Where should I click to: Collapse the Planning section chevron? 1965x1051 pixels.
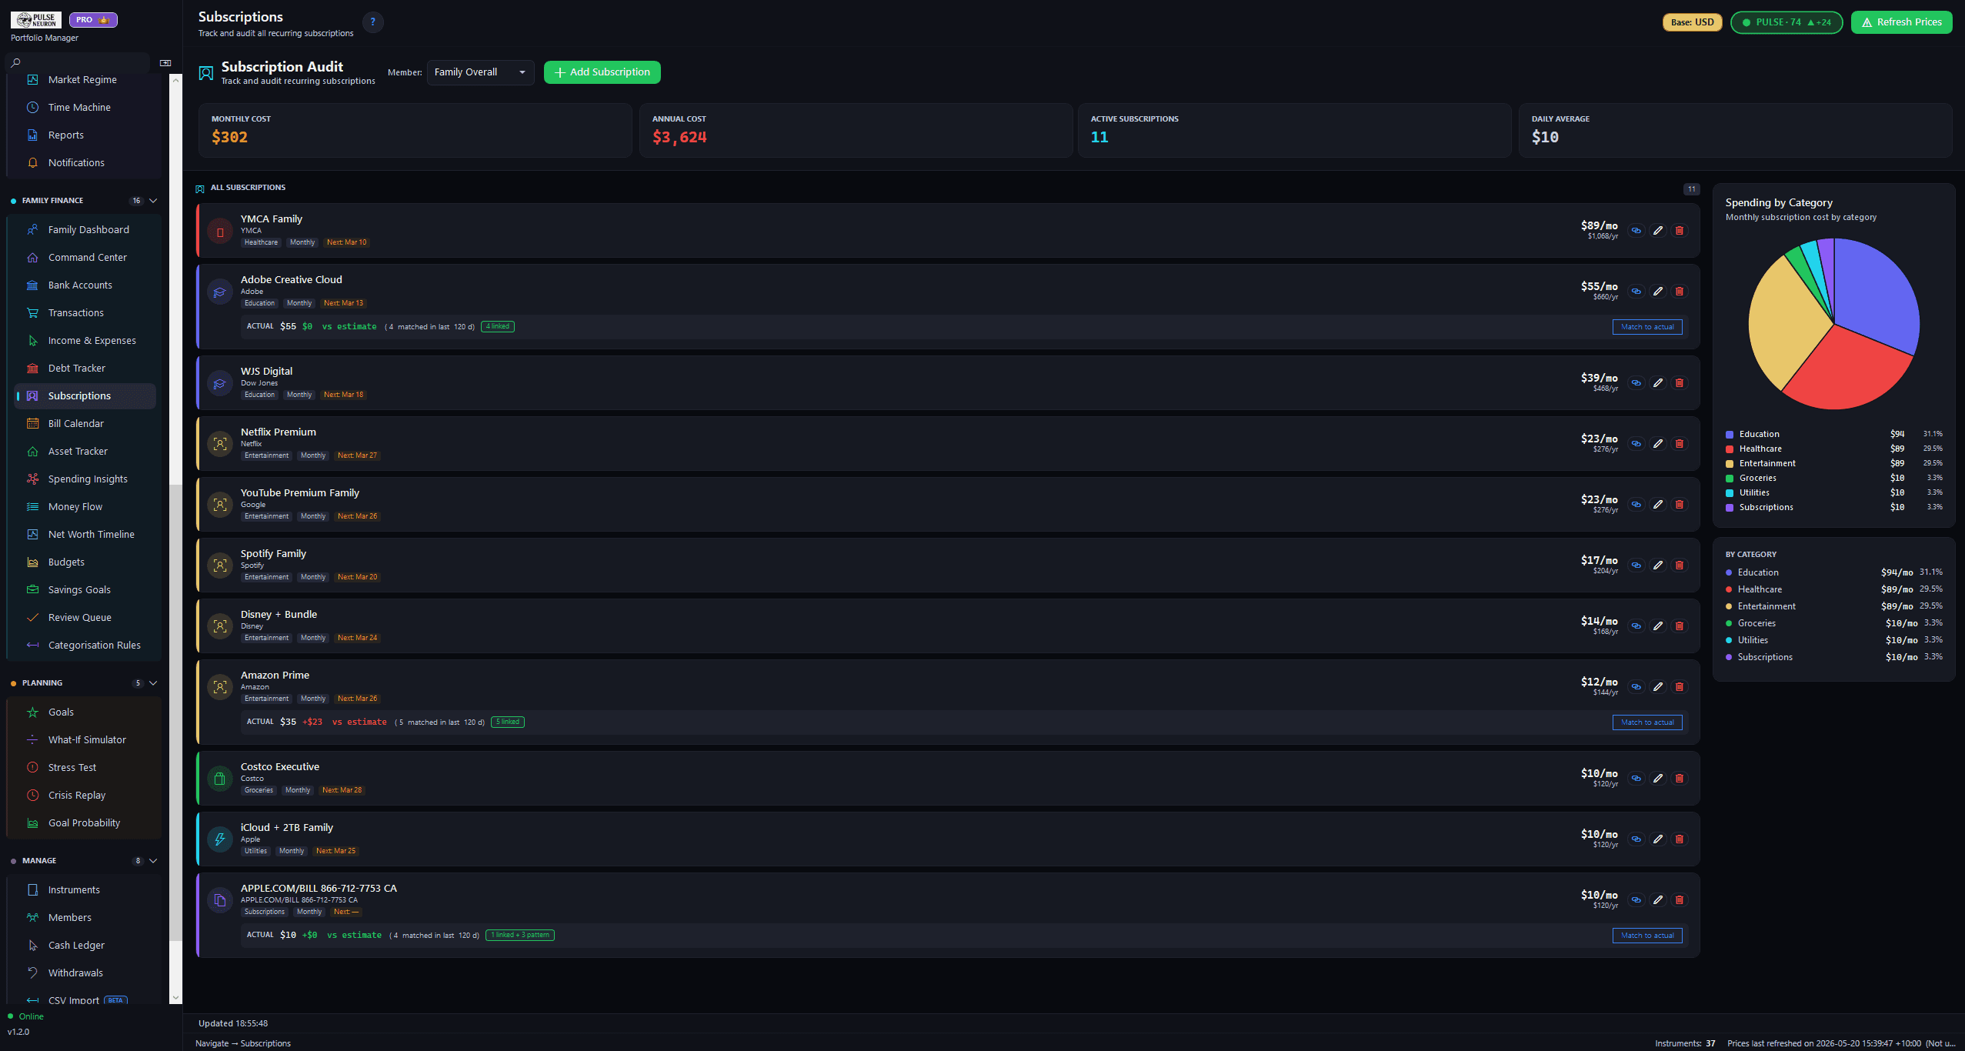pos(153,683)
